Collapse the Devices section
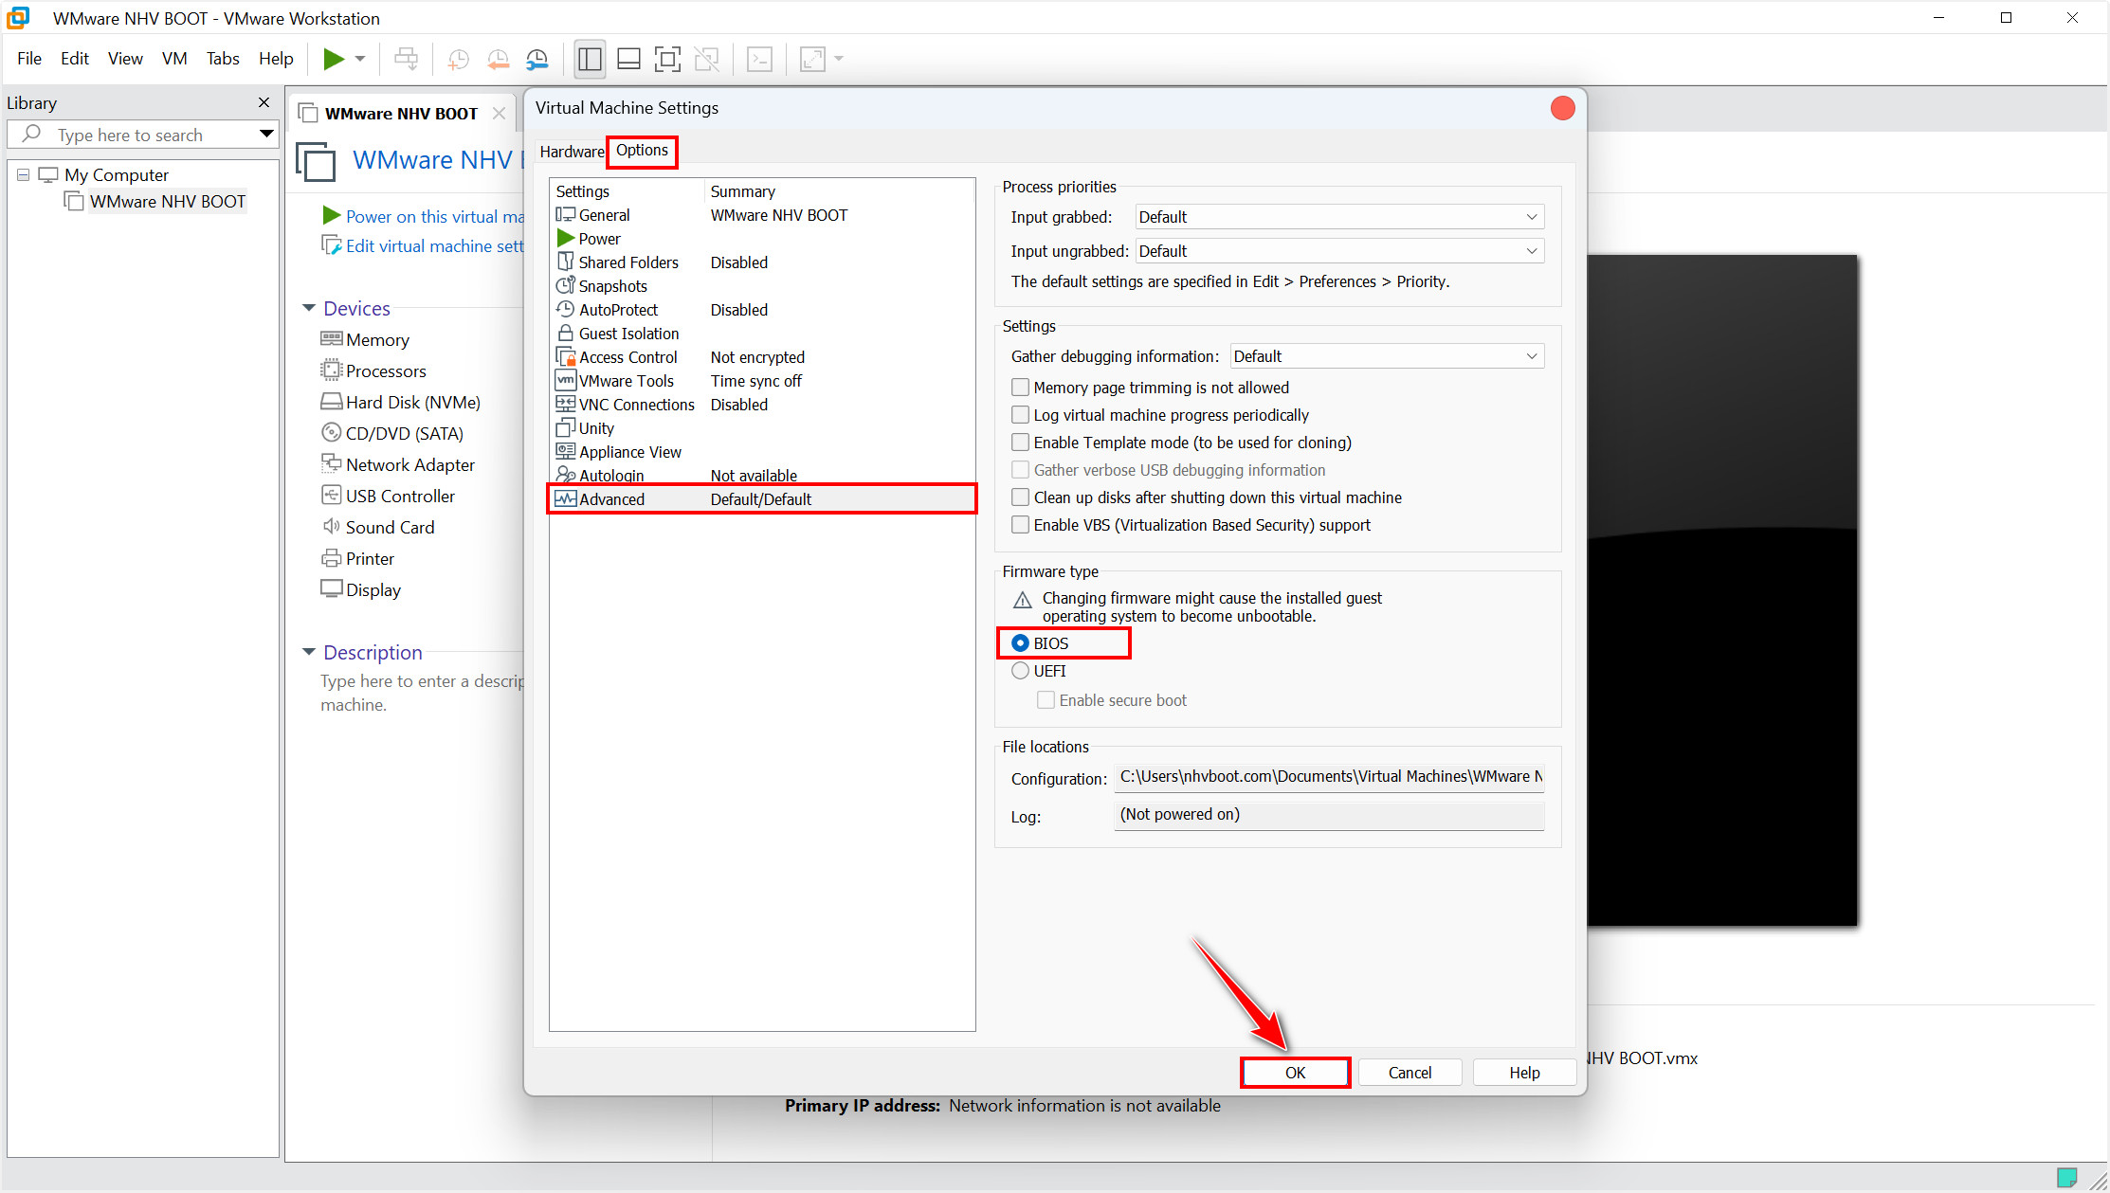The image size is (2110, 1193). [309, 308]
